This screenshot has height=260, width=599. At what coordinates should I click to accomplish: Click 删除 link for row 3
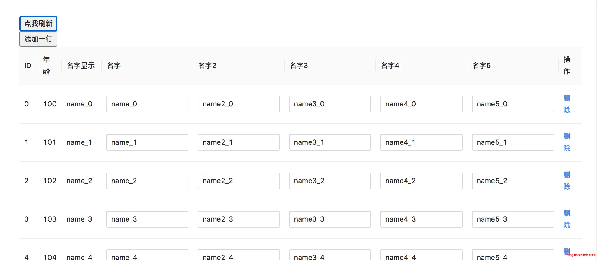567,219
